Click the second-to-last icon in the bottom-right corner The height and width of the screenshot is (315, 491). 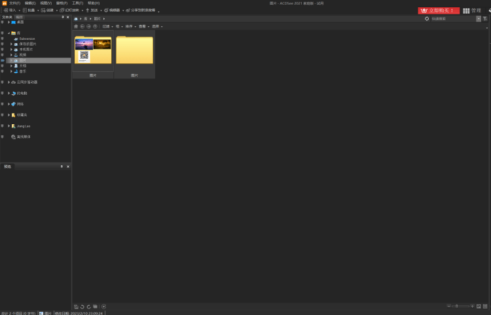coord(479,307)
